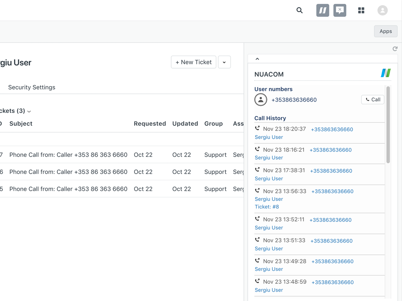Click the call icon for Nov 23 18:20:37
This screenshot has height=301, width=402.
258,129
